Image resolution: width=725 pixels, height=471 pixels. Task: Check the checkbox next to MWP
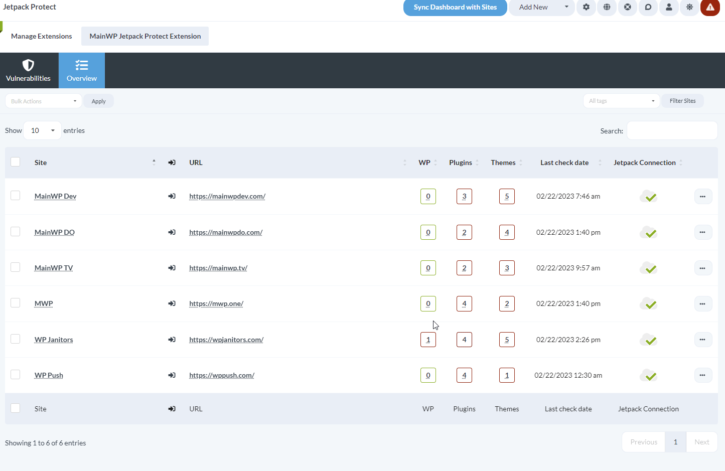tap(15, 303)
